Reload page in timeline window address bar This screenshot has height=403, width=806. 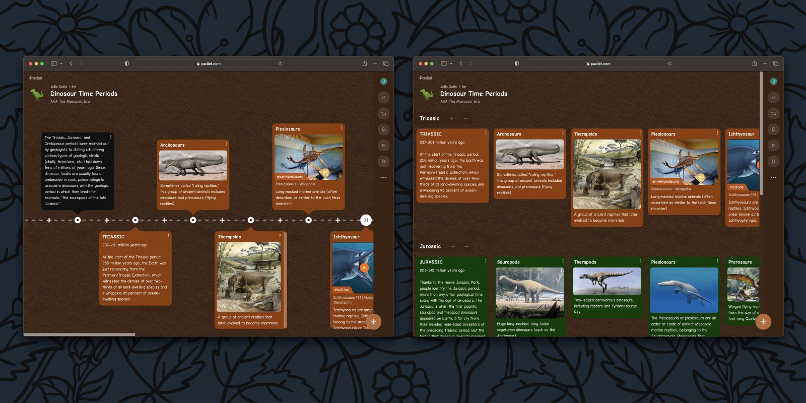tap(280, 63)
